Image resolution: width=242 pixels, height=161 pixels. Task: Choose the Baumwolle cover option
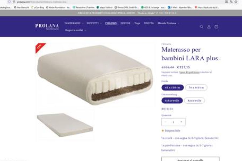click(x=194, y=101)
